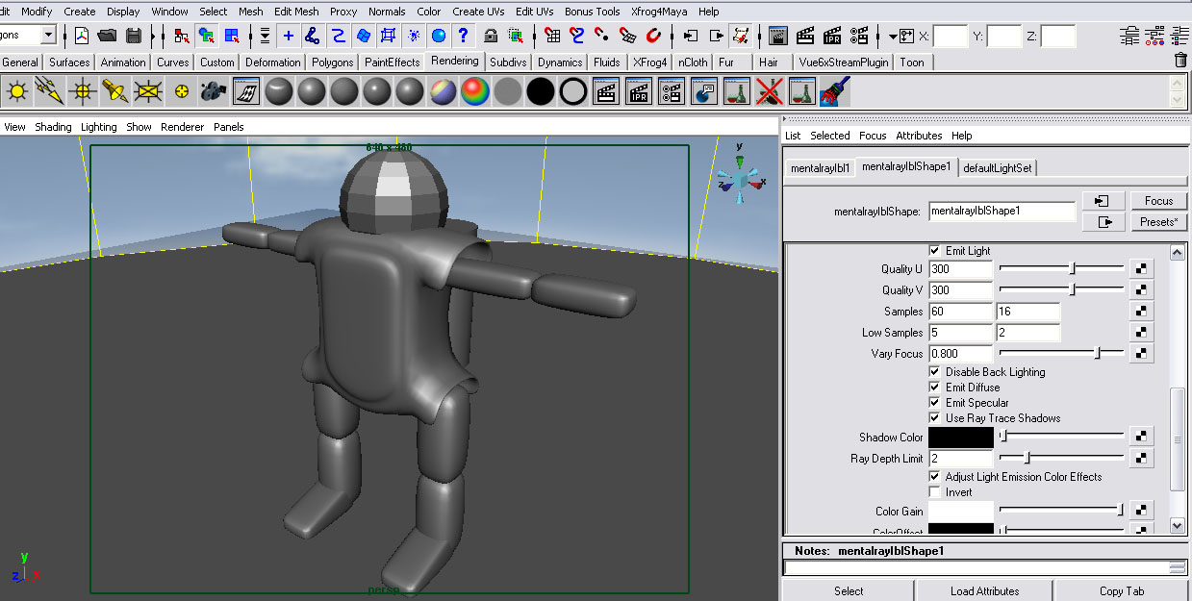Switch to the mentalrayIbl1 tab

pos(820,168)
